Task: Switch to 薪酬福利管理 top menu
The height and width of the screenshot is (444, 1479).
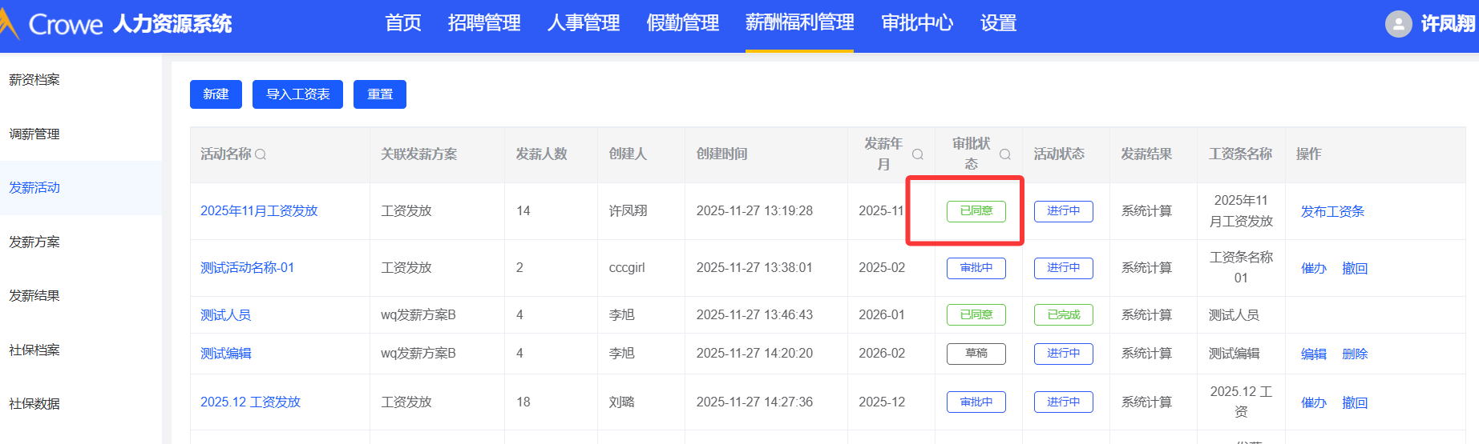Action: click(x=799, y=23)
